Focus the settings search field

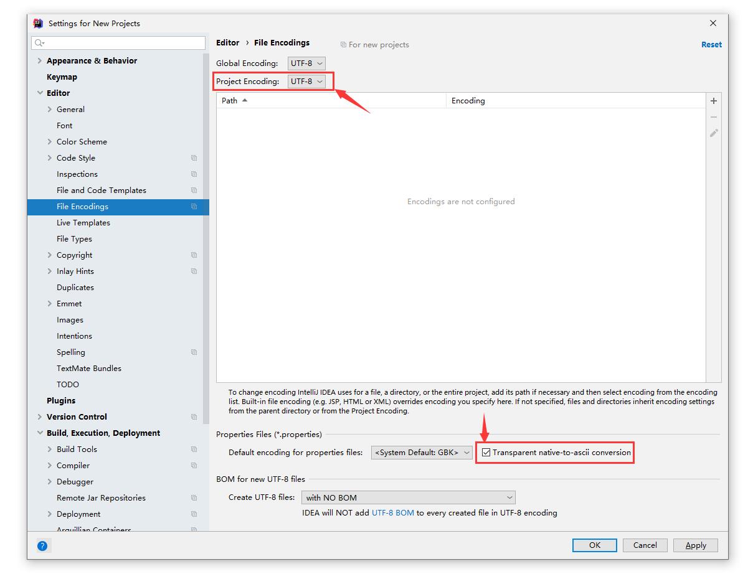pyautogui.click(x=118, y=43)
